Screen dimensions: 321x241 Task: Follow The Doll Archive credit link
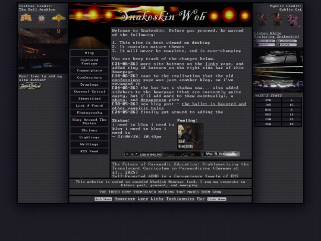[x=37, y=10]
